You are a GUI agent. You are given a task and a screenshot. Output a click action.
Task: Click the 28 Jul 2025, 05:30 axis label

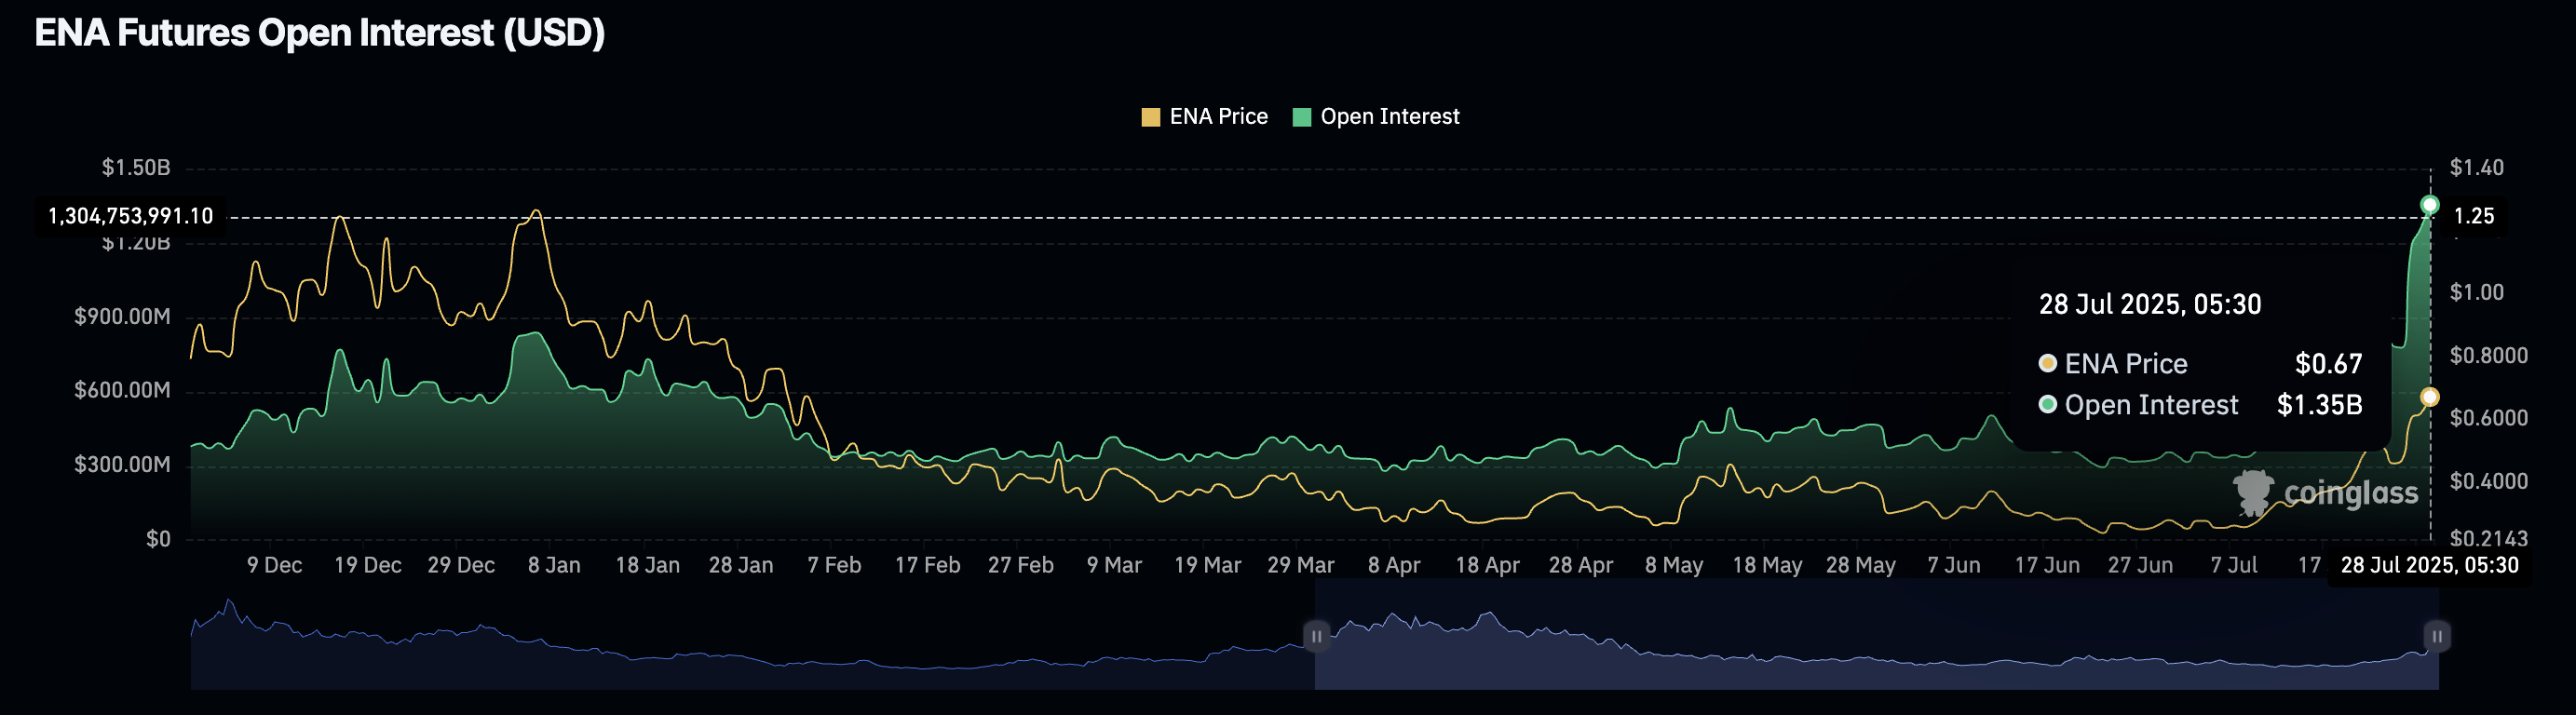pyautogui.click(x=2429, y=565)
